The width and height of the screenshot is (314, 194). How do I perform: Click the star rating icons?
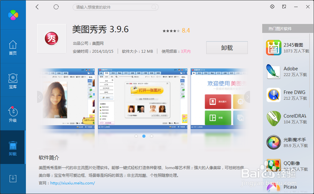click(x=171, y=31)
